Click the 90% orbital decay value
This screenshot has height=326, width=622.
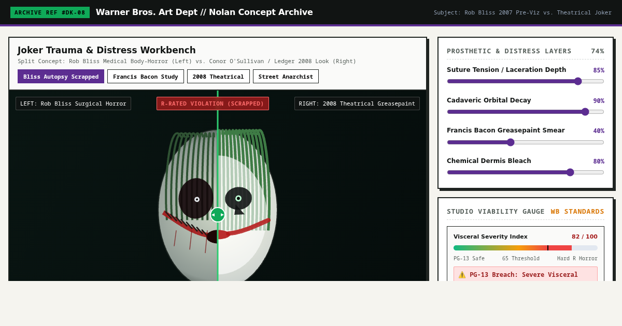[599, 101]
